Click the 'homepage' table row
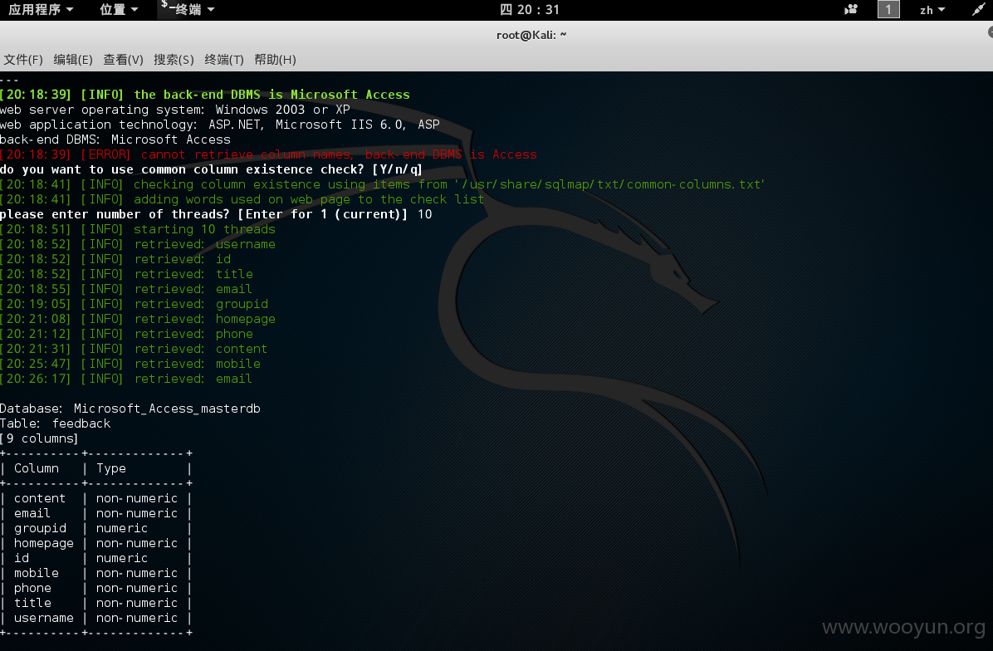 tap(95, 543)
